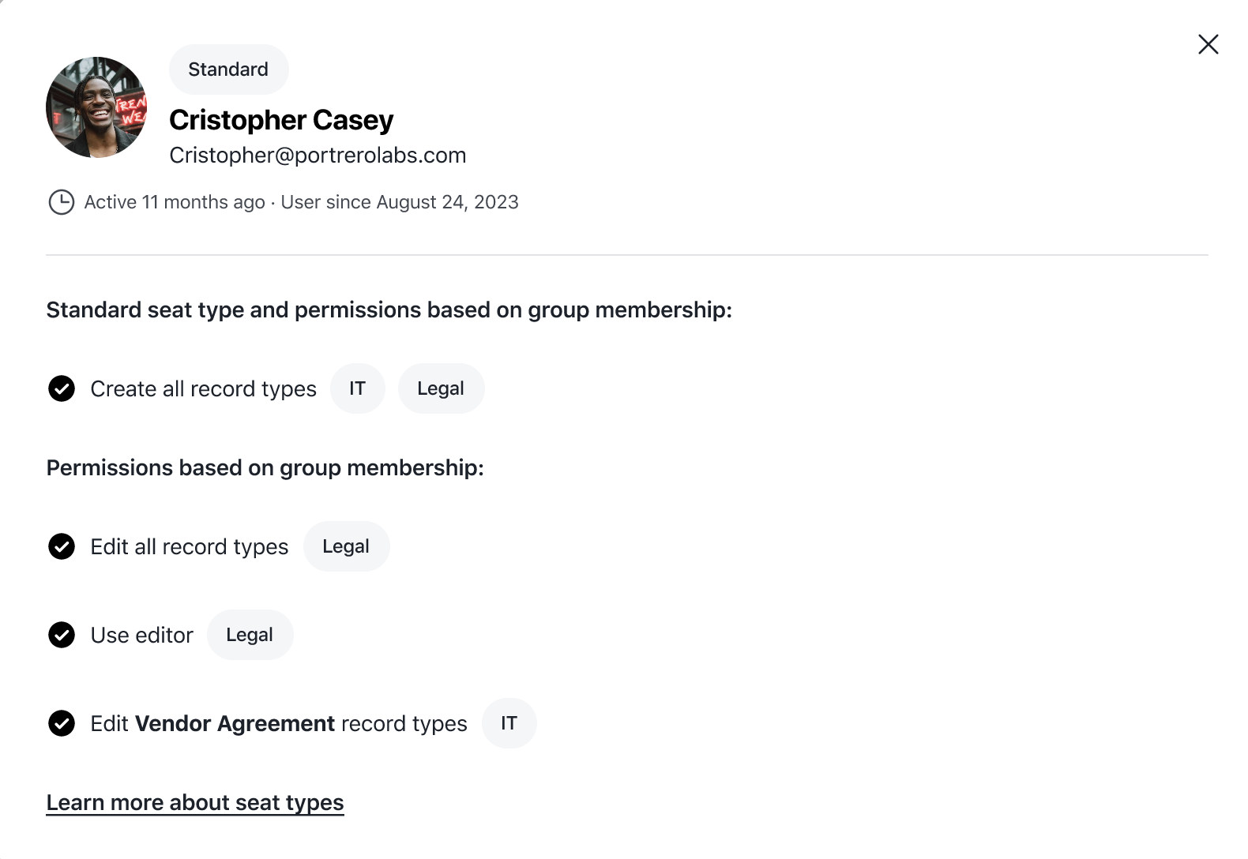
Task: Click the User since August 24, 2023 text
Action: coord(400,202)
